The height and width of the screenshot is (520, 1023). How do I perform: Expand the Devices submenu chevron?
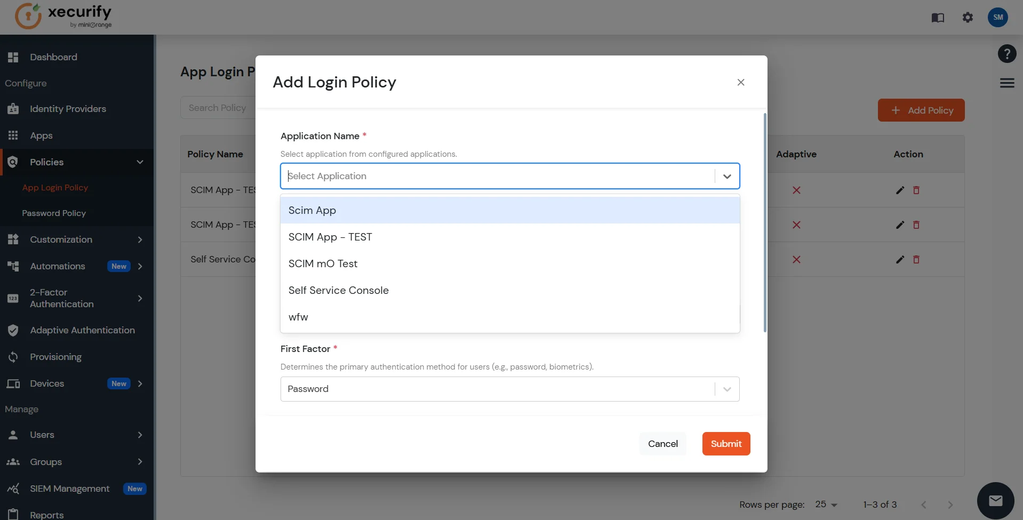[x=140, y=383]
